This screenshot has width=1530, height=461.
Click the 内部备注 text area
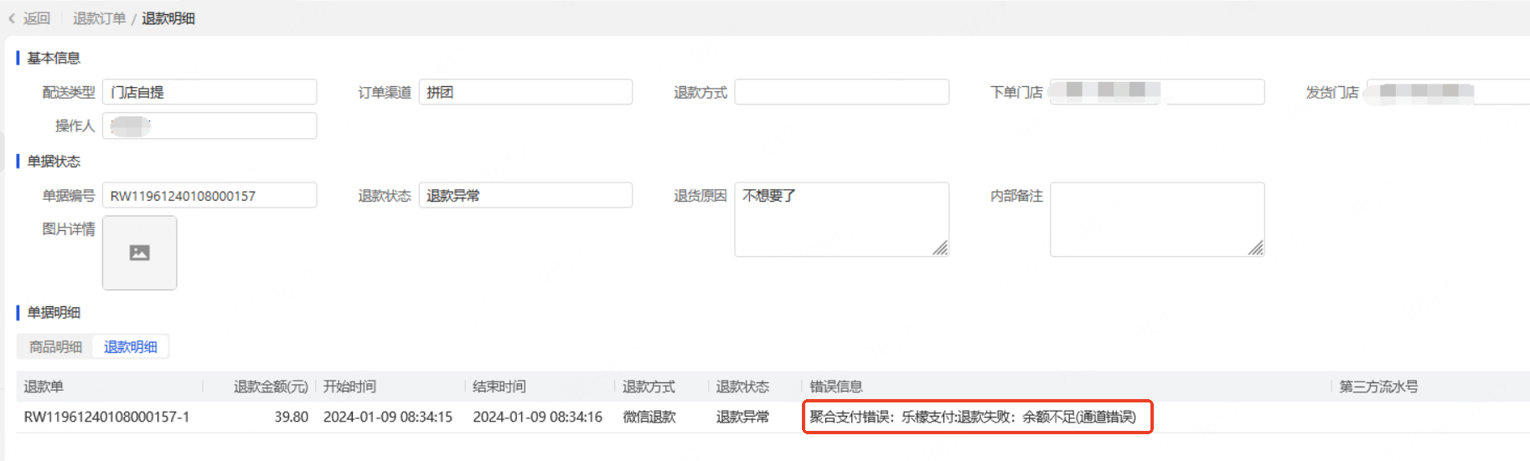[1156, 219]
